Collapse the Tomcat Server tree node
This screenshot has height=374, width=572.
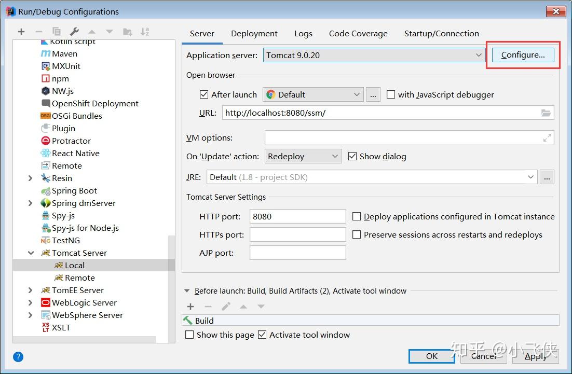pyautogui.click(x=31, y=253)
